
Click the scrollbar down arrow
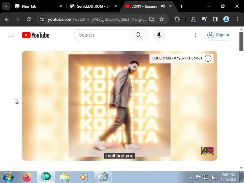pyautogui.click(x=241, y=168)
